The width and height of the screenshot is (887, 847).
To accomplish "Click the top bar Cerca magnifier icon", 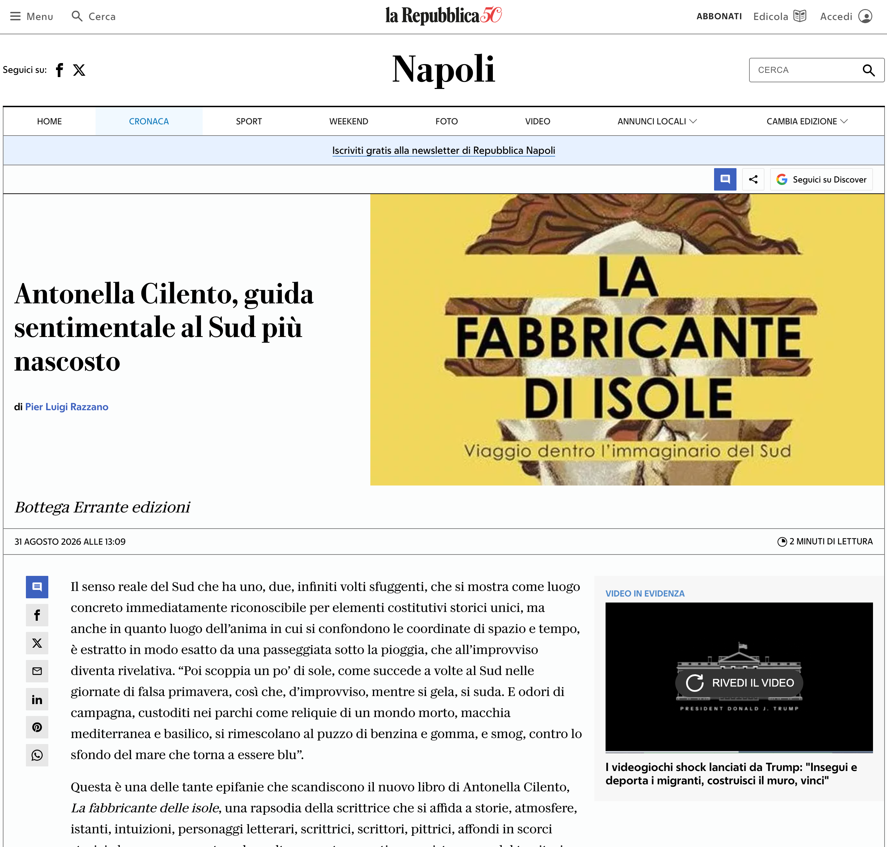I will point(77,16).
